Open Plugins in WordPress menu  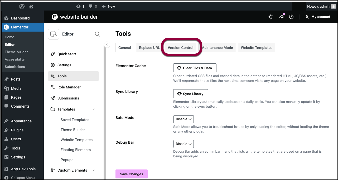(x=22, y=130)
